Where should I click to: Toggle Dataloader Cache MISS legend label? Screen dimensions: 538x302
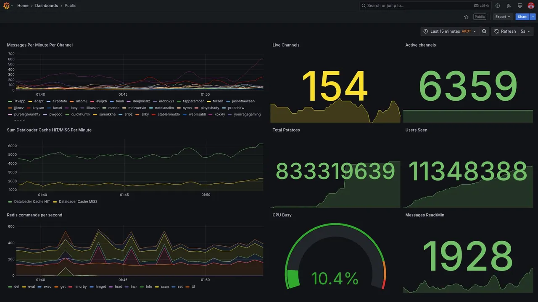click(x=78, y=201)
